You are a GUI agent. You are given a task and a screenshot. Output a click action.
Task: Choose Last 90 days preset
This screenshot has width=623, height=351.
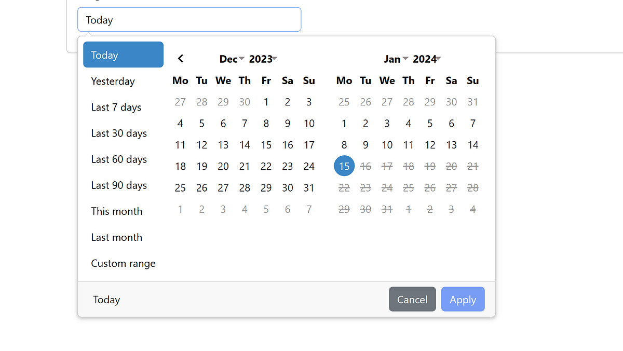point(124,185)
